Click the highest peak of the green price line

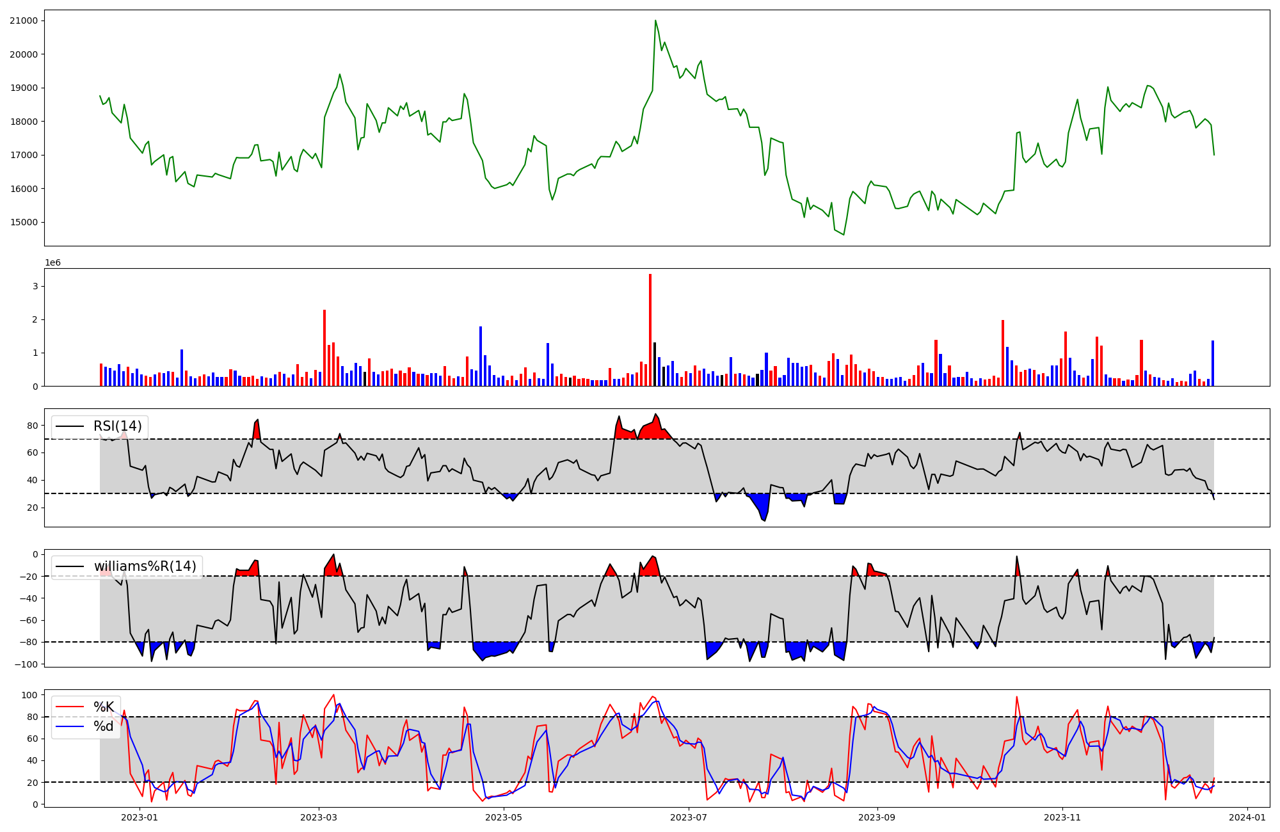click(x=655, y=21)
